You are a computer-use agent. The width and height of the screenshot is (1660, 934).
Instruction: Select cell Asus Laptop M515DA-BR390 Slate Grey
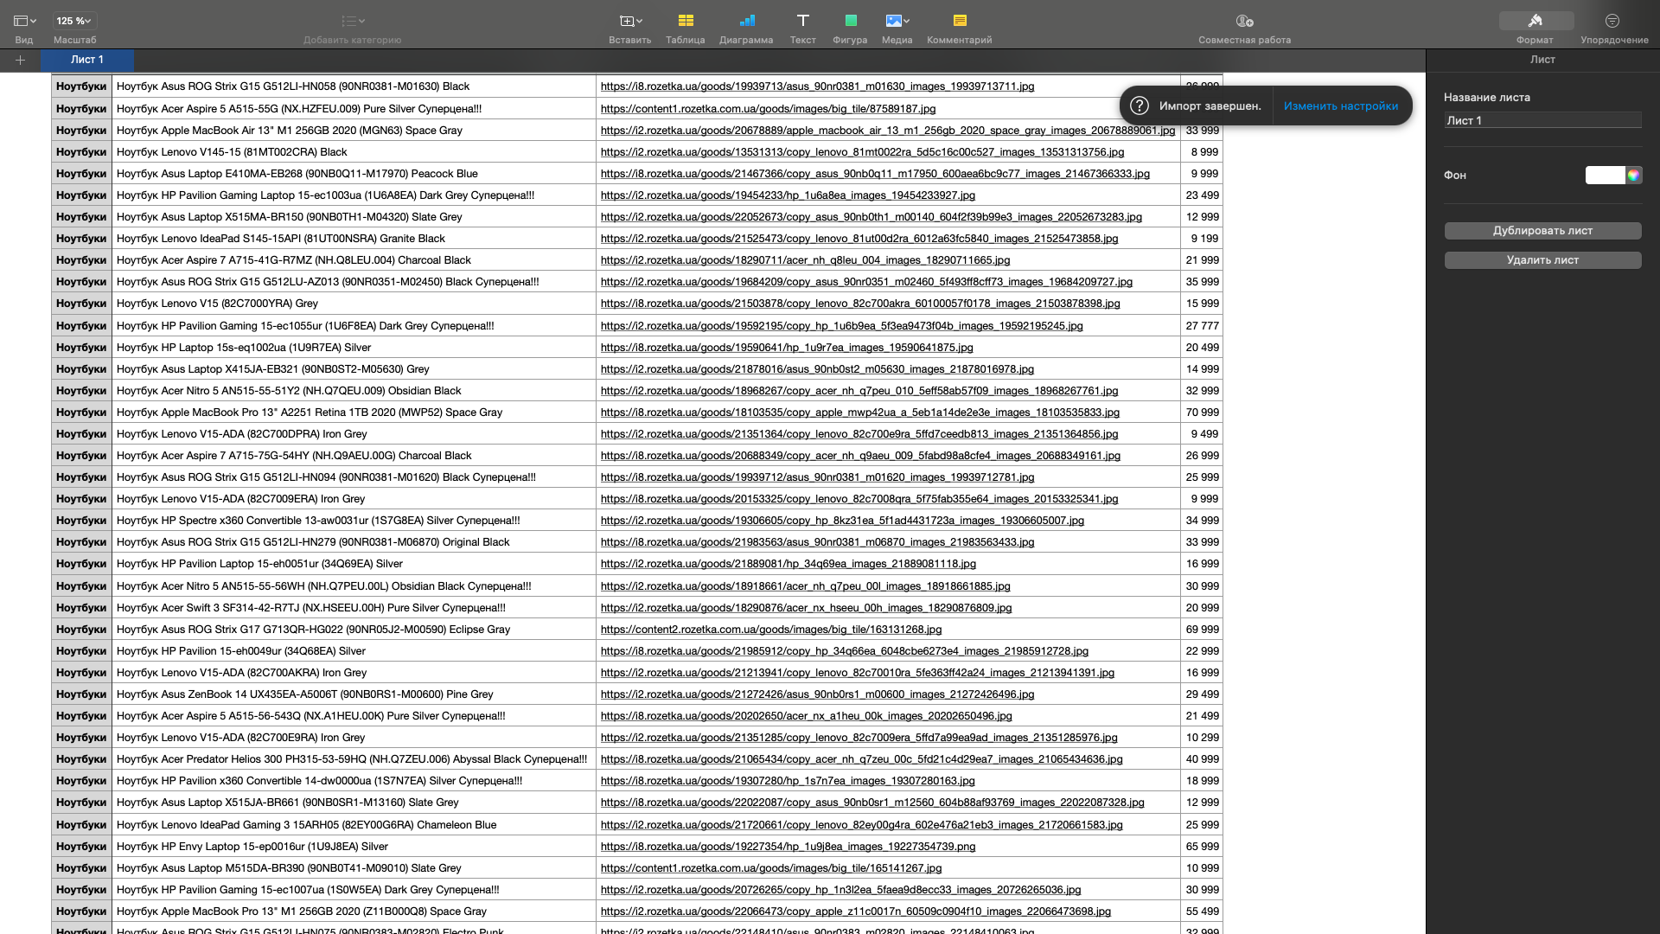(354, 868)
